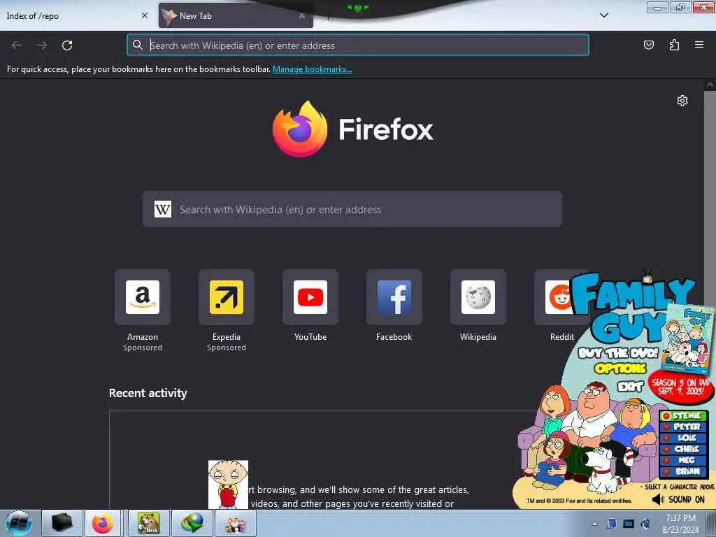The image size is (716, 537).
Task: Select the STEWIE character radio option
Action: click(683, 415)
